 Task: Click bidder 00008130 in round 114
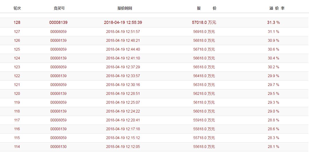pyautogui.click(x=58, y=147)
